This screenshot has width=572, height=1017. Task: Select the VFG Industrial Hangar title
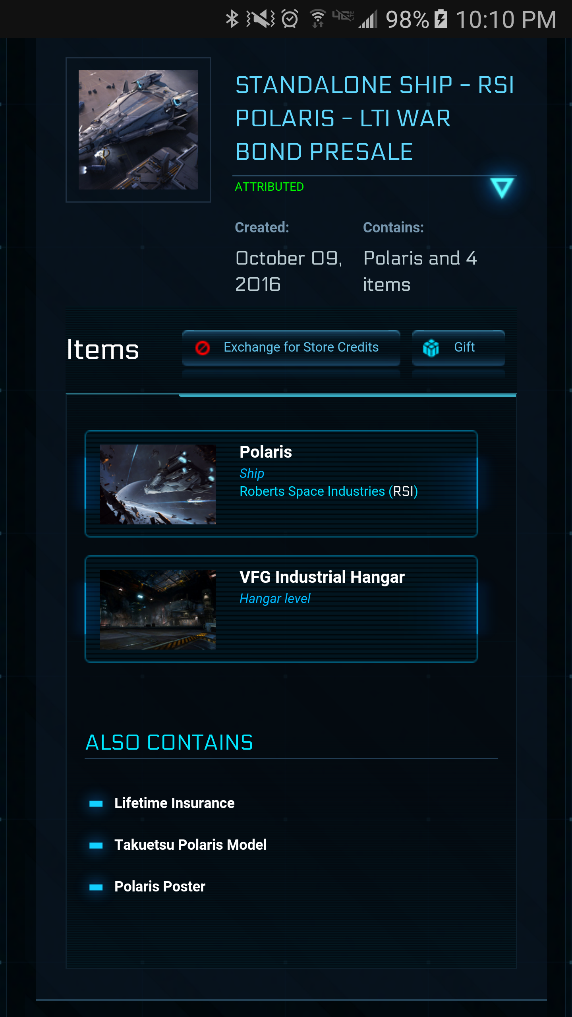(x=322, y=577)
